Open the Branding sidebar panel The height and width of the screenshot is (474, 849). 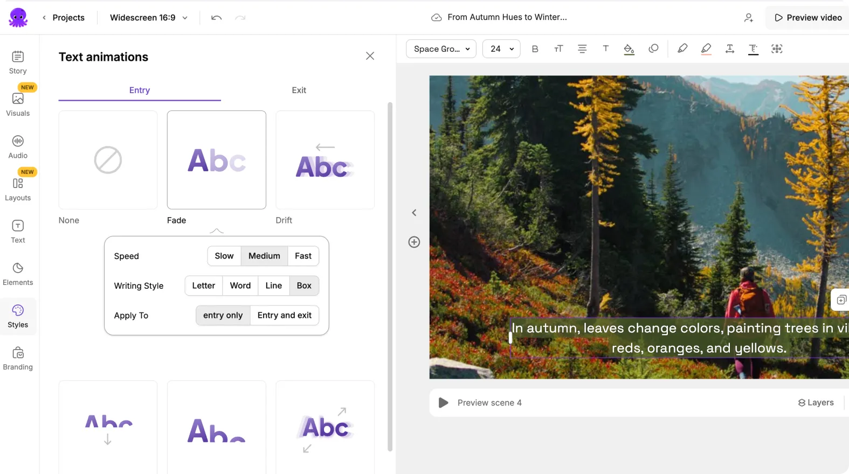(18, 359)
